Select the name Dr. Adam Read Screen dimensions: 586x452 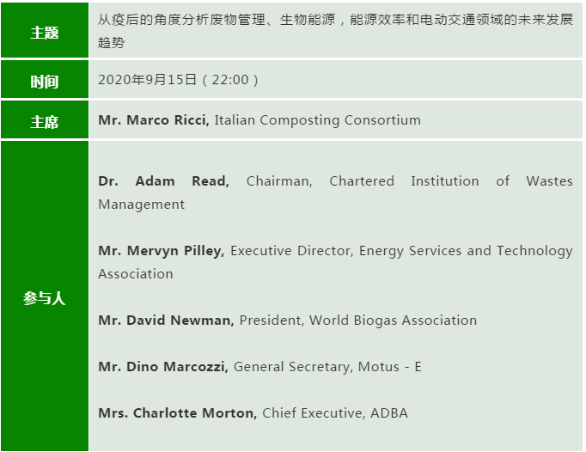(163, 181)
